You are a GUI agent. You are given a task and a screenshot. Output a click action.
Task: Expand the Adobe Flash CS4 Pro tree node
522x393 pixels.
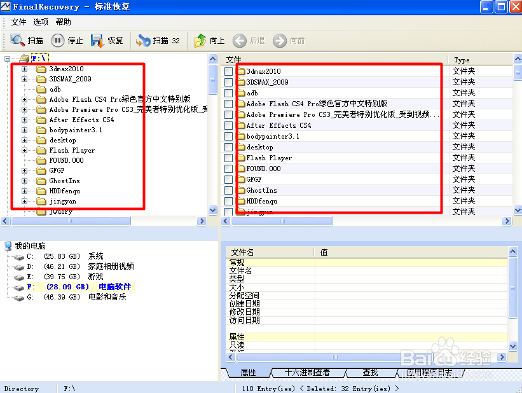click(24, 100)
